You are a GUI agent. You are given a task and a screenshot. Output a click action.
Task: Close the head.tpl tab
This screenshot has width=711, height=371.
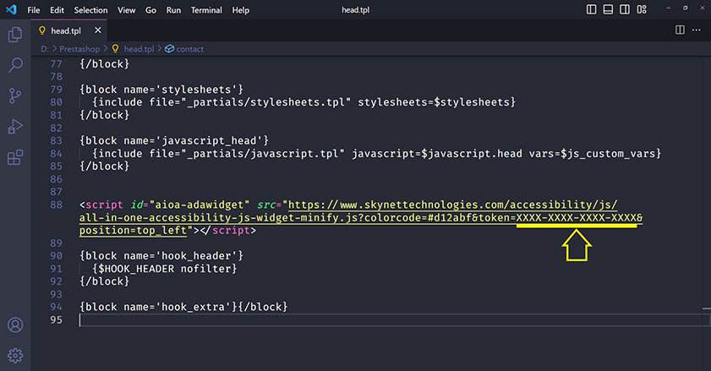[x=98, y=30]
